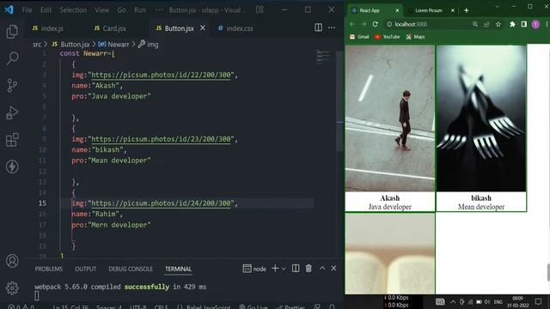Screen dimensions: 550x309
Task: Toggle the browser side panel
Action: [x=523, y=24]
